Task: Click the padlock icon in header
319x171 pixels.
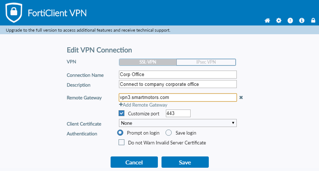Action: click(x=313, y=21)
